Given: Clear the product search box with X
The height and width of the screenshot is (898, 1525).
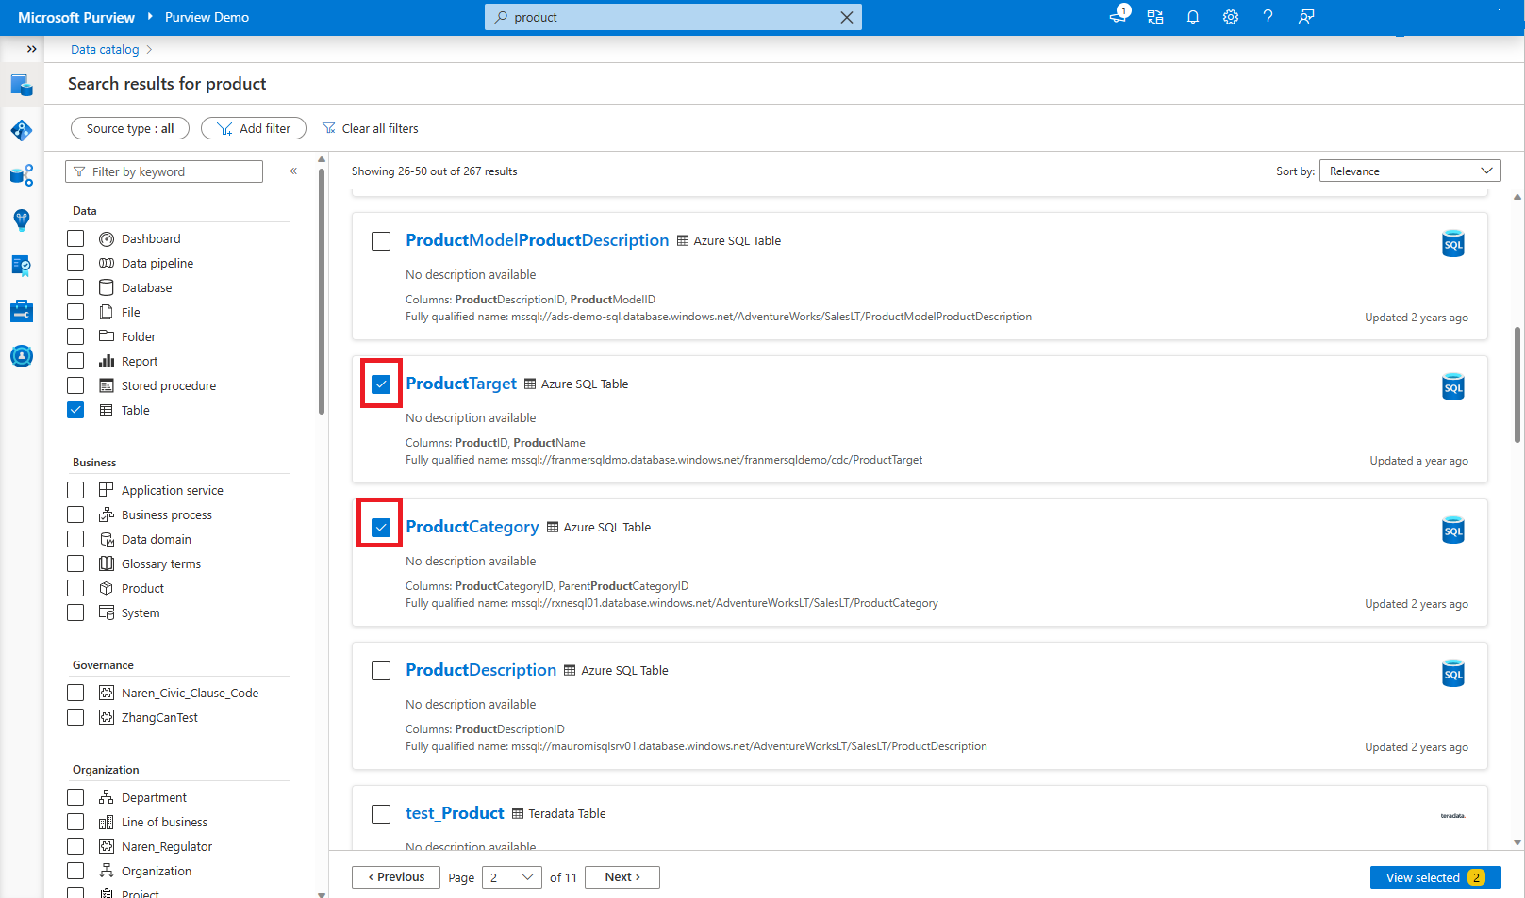Looking at the screenshot, I should pos(847,17).
